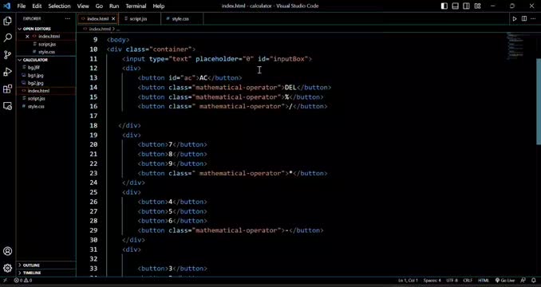Switch to the style.css editor tab
Screen dimensions: 541x287
click(181, 18)
